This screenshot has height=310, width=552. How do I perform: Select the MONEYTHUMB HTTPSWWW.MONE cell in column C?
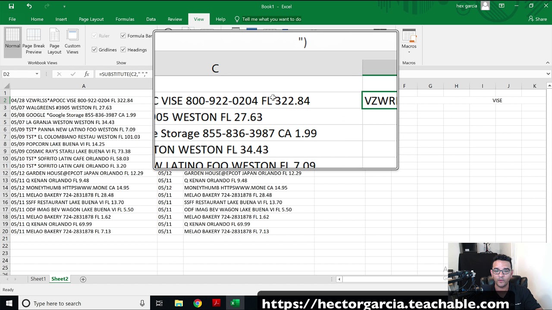point(249,188)
